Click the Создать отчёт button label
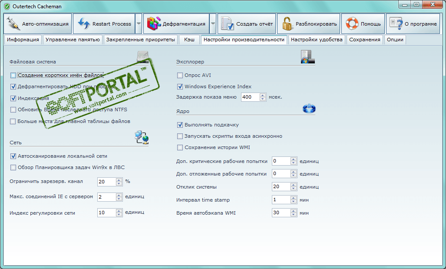Viewport: 446px width, 269px height. 254,24
